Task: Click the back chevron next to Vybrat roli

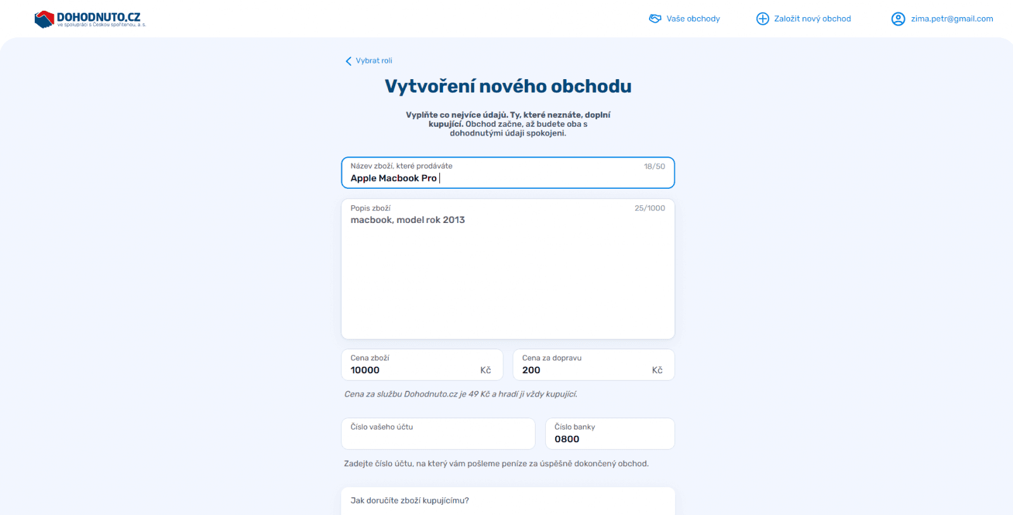Action: [348, 61]
